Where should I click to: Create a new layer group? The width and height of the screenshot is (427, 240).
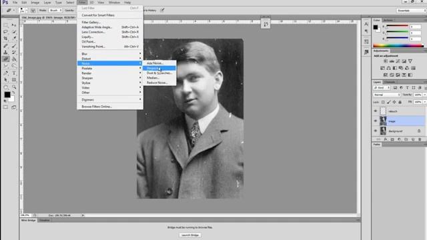(406, 139)
